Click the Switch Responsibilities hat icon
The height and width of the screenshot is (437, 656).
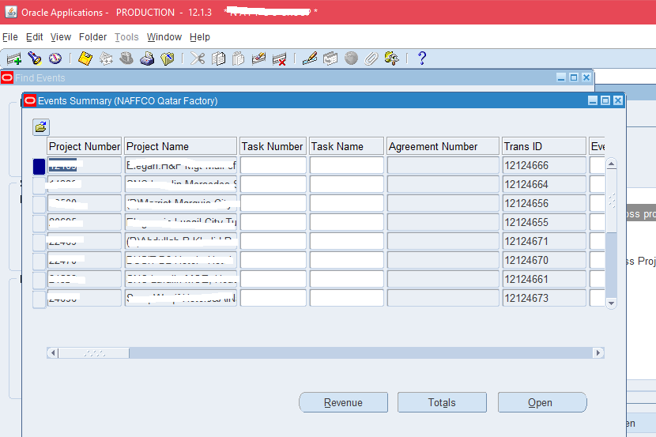pyautogui.click(x=126, y=58)
